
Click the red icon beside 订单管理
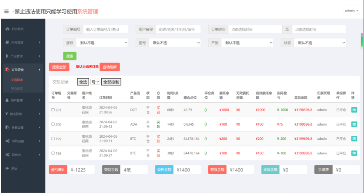click(7, 70)
